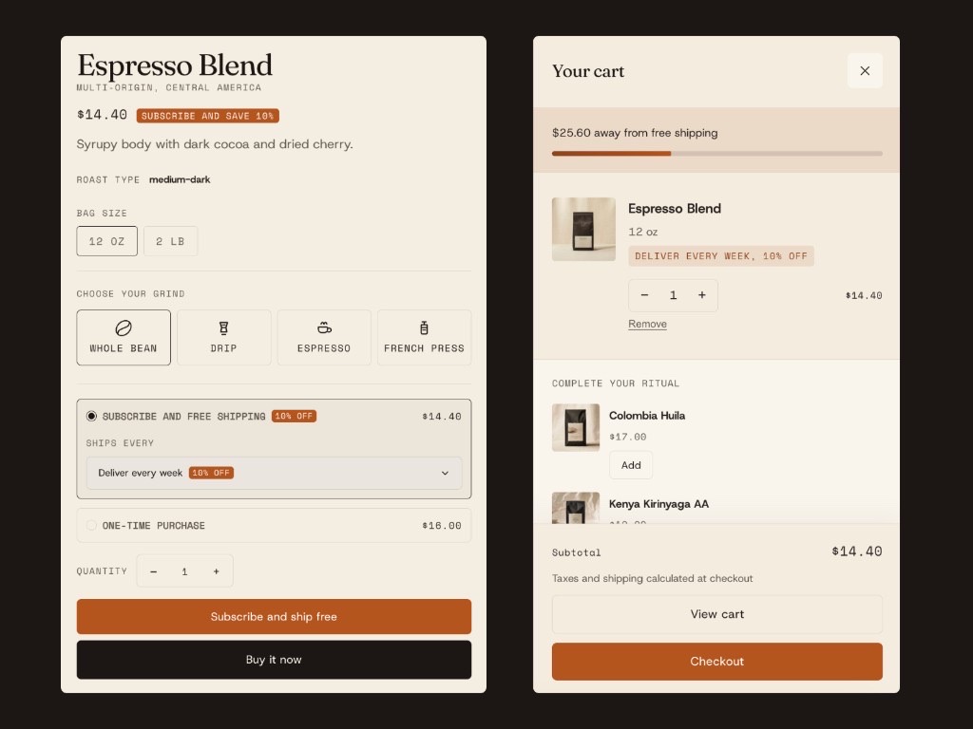Click the Complete Your Ritual heading
This screenshot has height=729, width=973.
click(x=616, y=383)
